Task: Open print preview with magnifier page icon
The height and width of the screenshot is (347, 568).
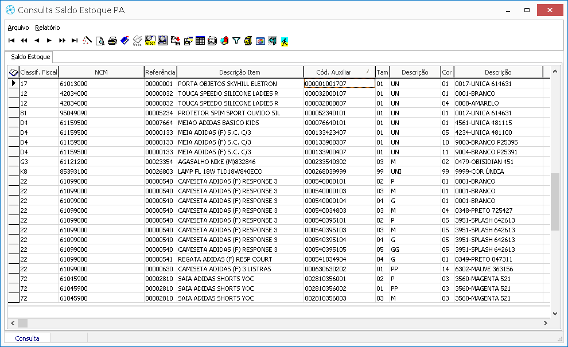Action: [x=100, y=41]
